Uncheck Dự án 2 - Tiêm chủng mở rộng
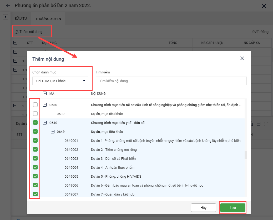 pyautogui.click(x=36, y=149)
